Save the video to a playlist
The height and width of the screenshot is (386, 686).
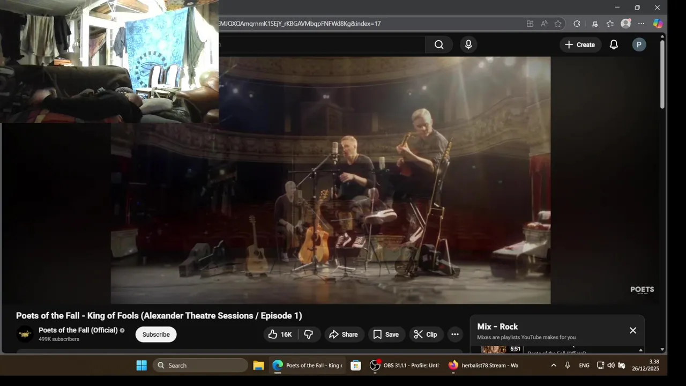(x=386, y=335)
